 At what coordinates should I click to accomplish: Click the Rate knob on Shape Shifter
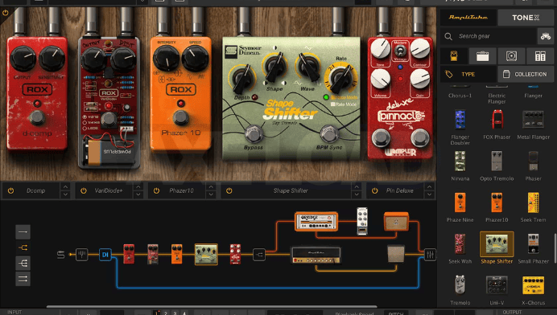click(x=341, y=78)
